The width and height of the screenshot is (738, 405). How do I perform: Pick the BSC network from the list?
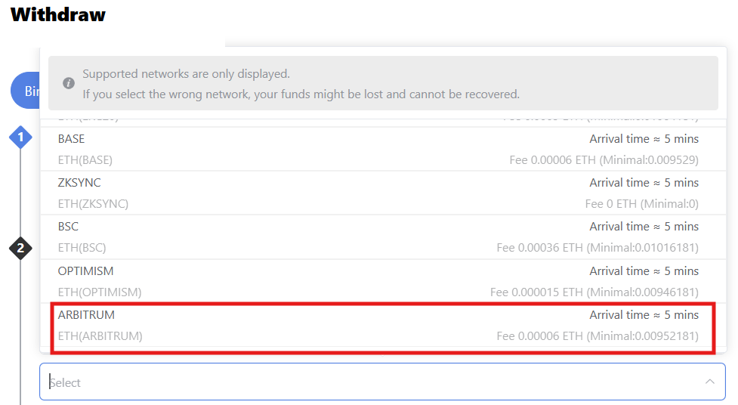pyautogui.click(x=378, y=237)
